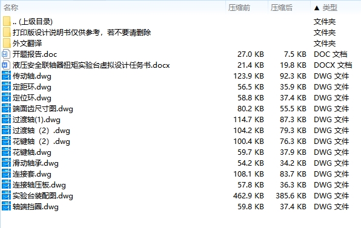
Task: Click the parent directory folder icon
Action: pos(7,21)
